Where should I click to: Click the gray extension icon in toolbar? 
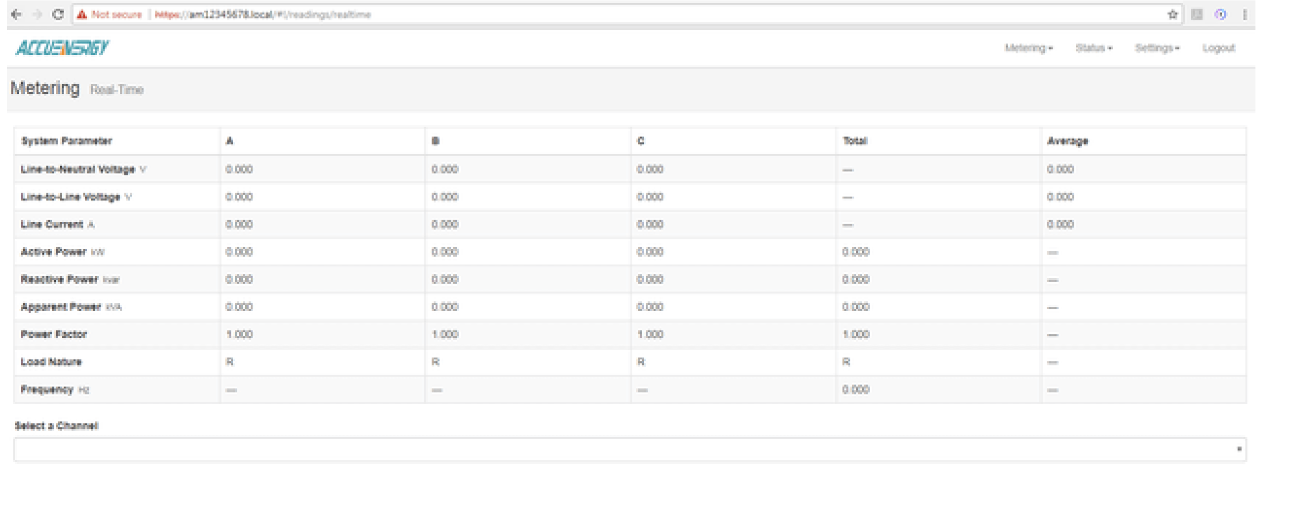pos(1197,14)
